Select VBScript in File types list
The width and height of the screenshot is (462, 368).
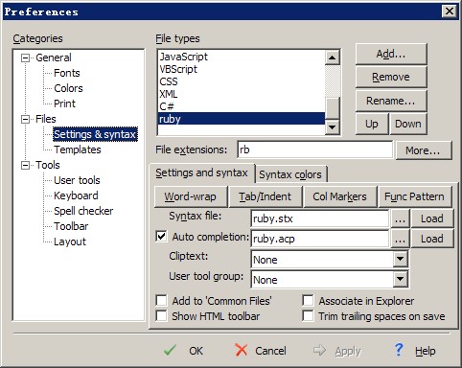tap(242, 69)
